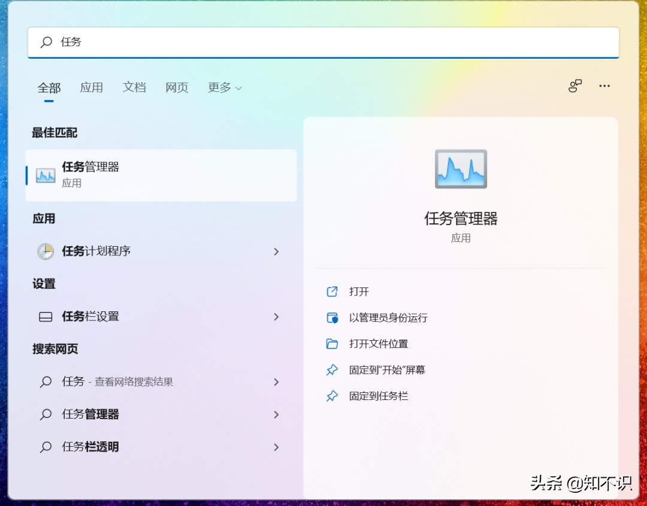Open the 网页 search tab
Image resolution: width=647 pixels, height=506 pixels.
coord(176,87)
